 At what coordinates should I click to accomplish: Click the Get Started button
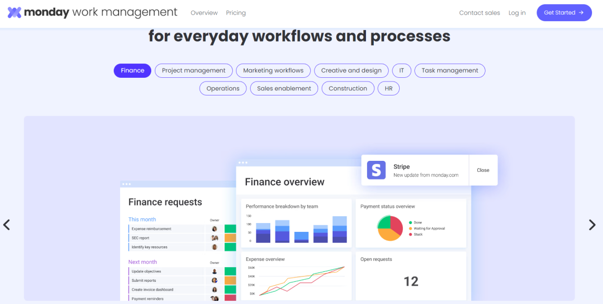[x=564, y=12]
